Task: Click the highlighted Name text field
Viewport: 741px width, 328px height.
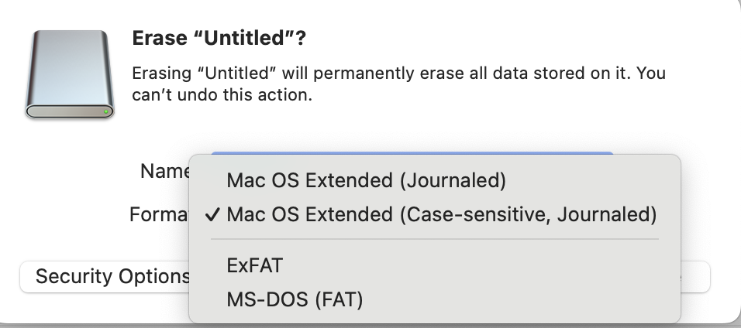Action: point(411,154)
